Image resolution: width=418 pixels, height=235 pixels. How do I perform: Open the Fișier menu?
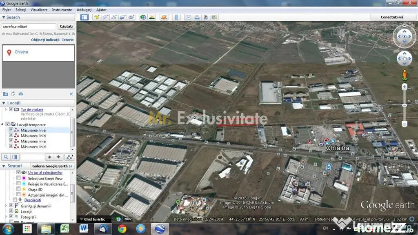coord(7,10)
